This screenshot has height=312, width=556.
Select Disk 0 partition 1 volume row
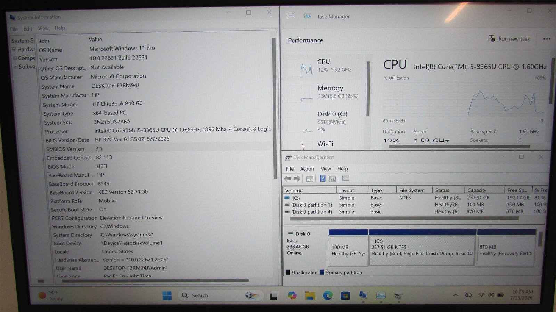pos(415,205)
